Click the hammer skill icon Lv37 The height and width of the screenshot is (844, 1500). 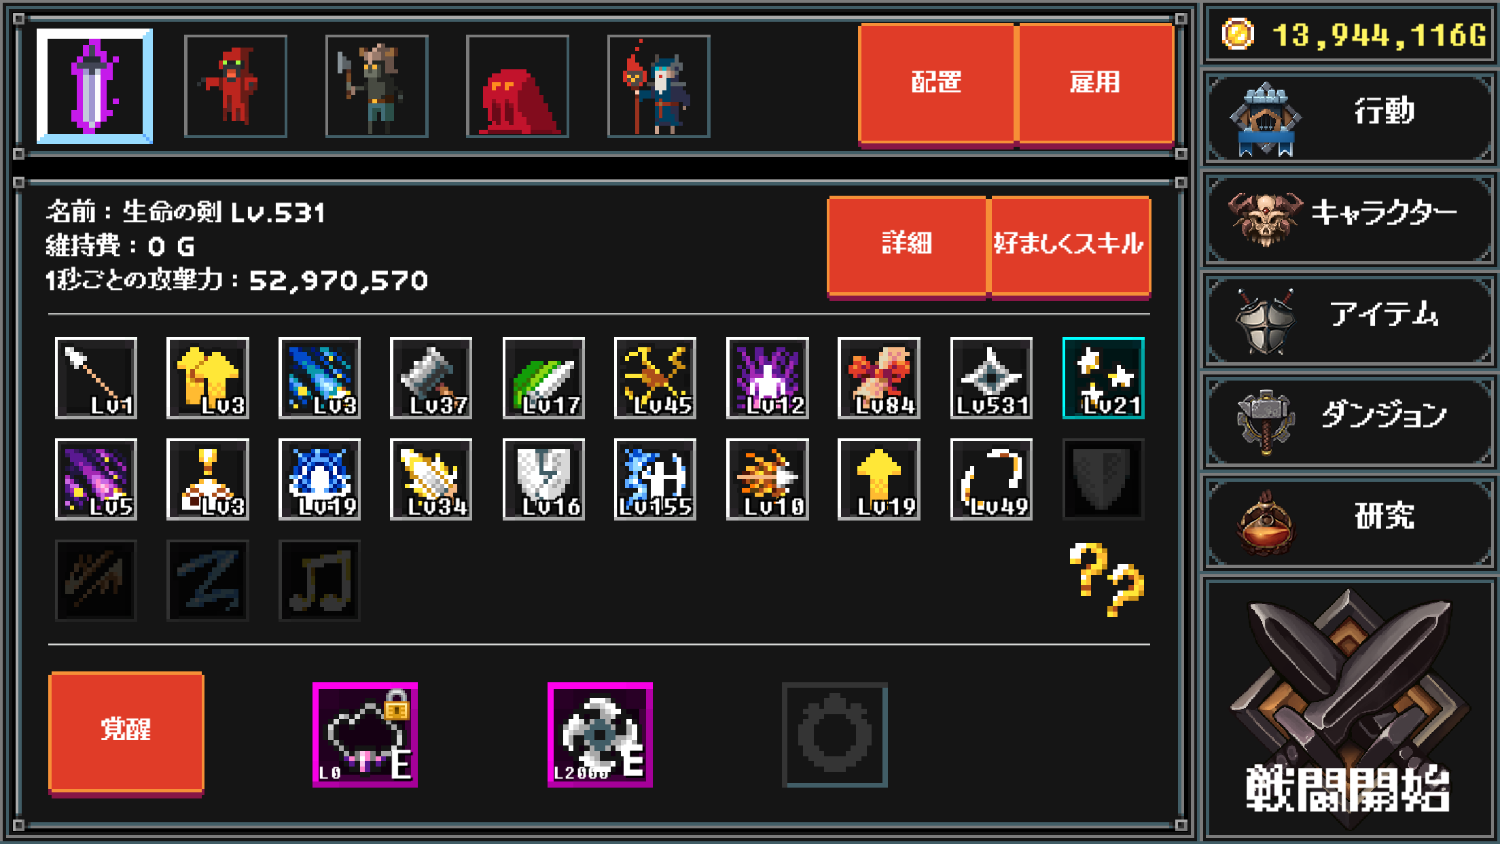pyautogui.click(x=431, y=378)
